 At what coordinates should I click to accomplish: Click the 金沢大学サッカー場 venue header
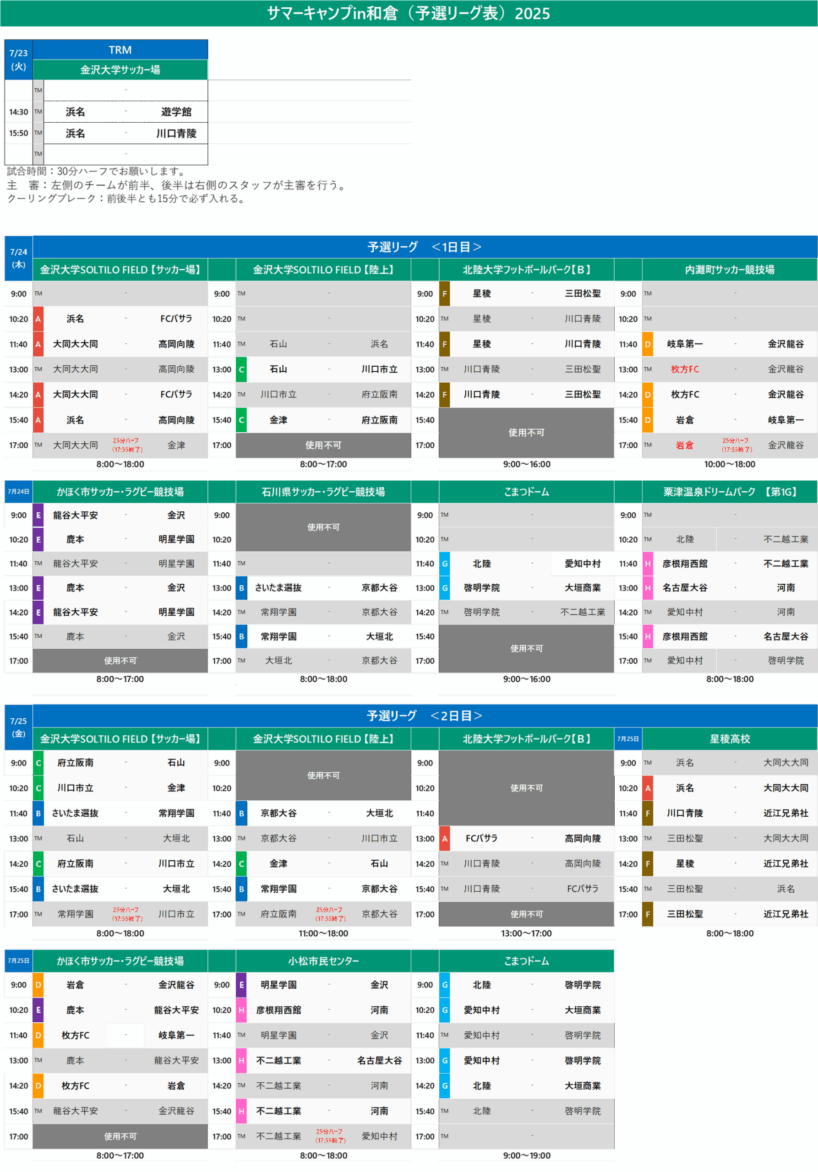click(120, 70)
